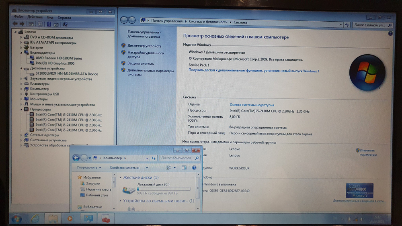Screen dimensions: 402x226
Task: Click Control Panel System icon on taskbar
Action: [x=88, y=219]
